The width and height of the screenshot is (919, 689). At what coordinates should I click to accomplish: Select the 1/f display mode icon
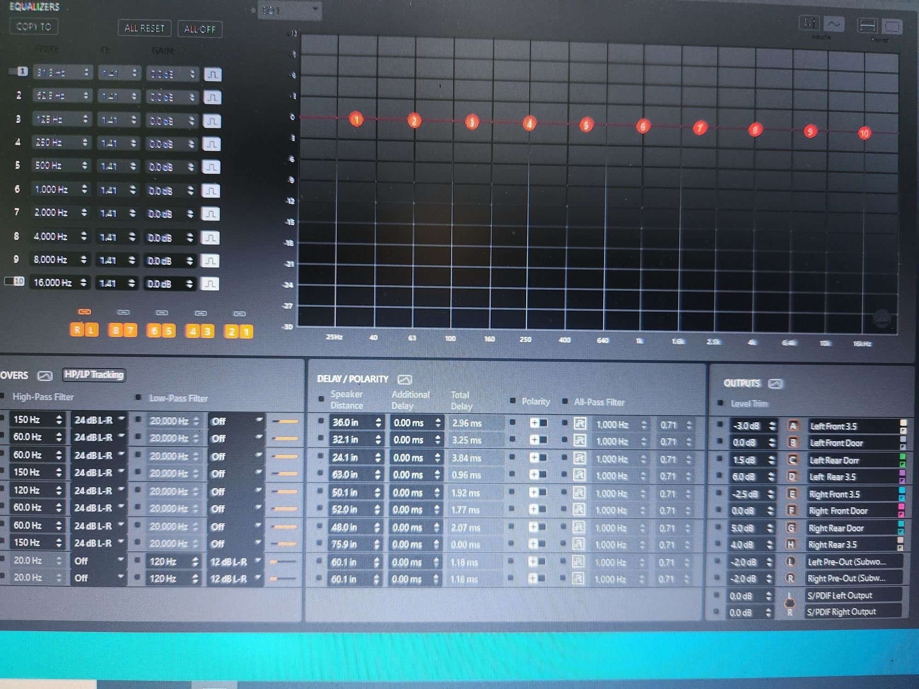click(x=810, y=23)
